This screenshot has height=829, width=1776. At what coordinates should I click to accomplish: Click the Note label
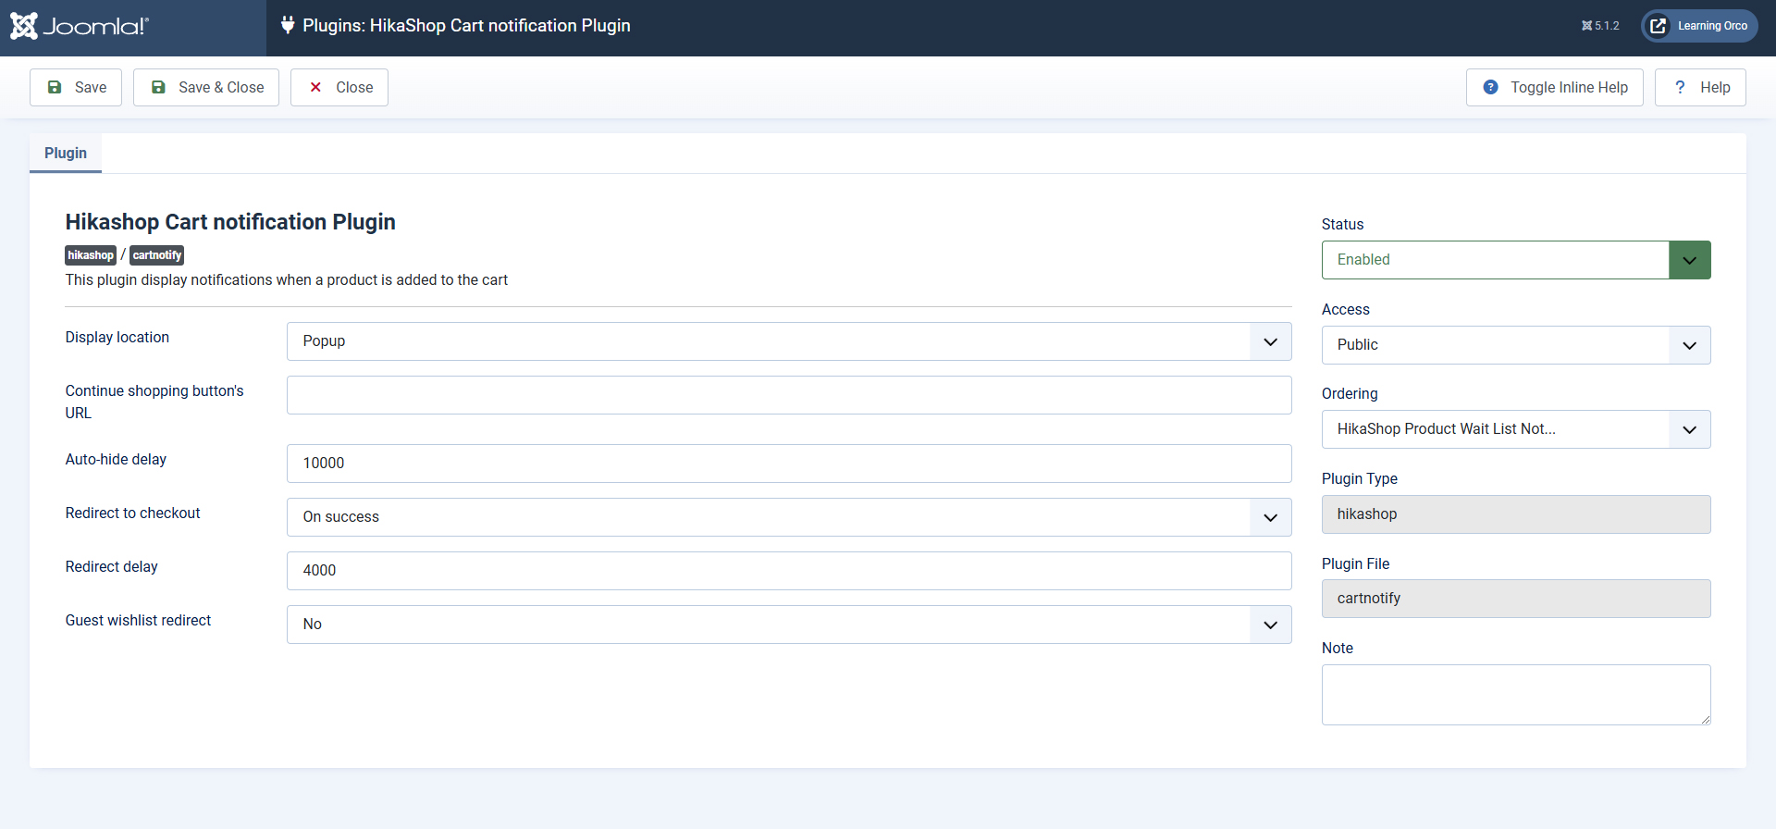1338,649
